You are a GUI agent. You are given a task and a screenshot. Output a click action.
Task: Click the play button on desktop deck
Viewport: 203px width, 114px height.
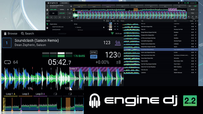coord(69,17)
